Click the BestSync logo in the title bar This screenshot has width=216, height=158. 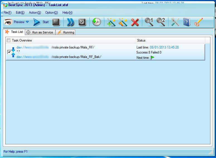click(5, 5)
